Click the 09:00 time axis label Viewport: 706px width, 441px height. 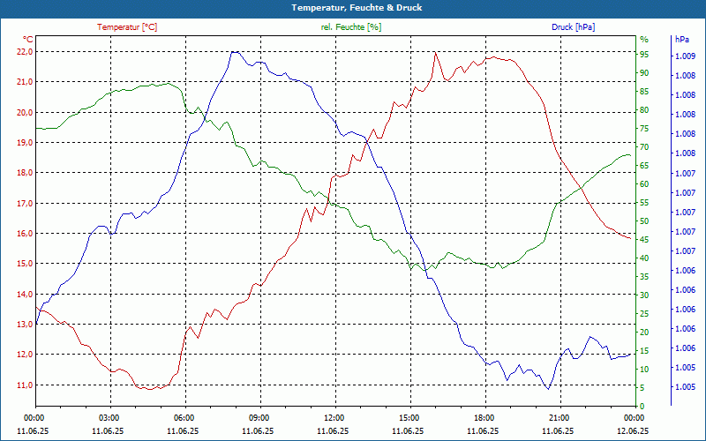point(259,417)
